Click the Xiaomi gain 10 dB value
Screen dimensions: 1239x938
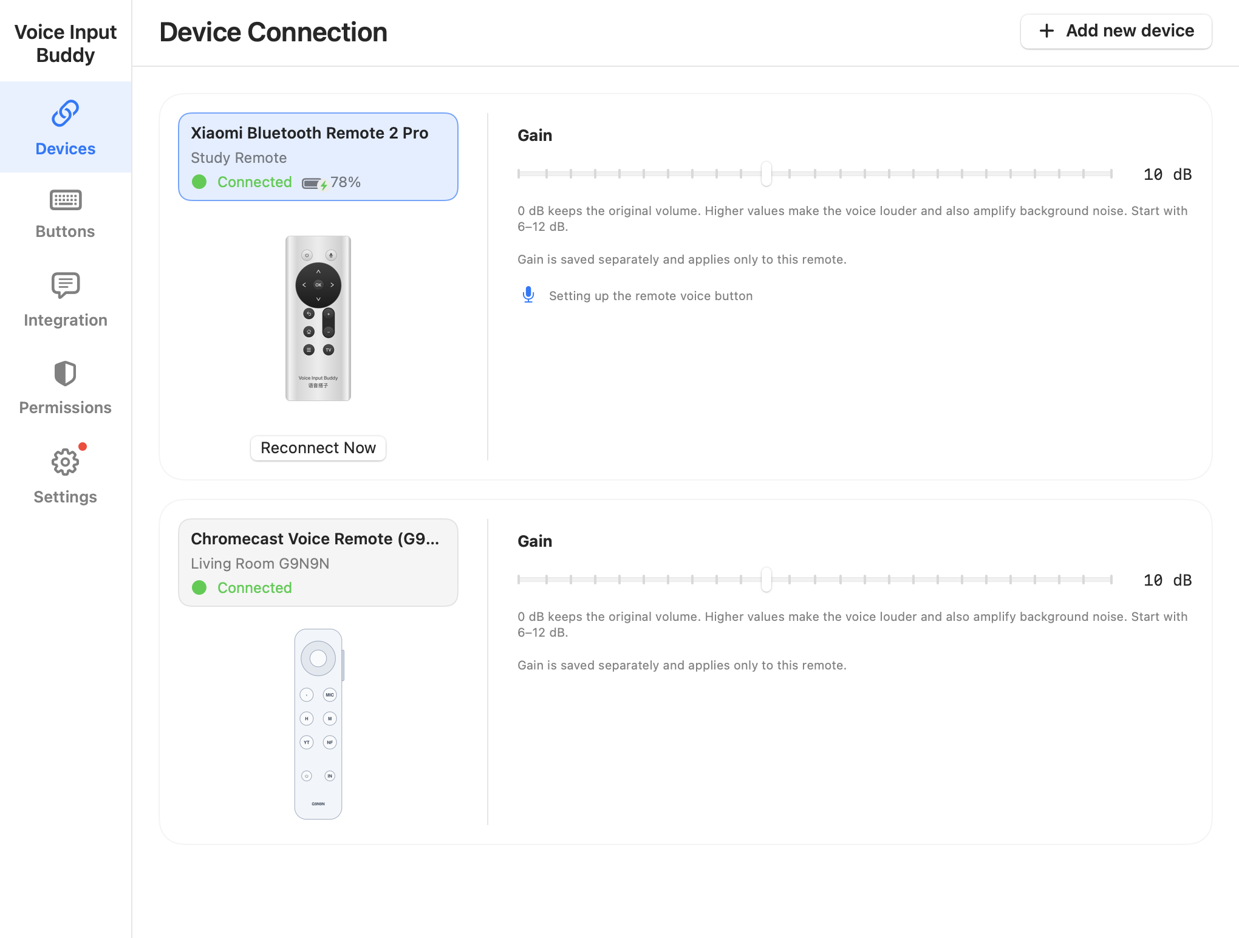pyautogui.click(x=1167, y=174)
